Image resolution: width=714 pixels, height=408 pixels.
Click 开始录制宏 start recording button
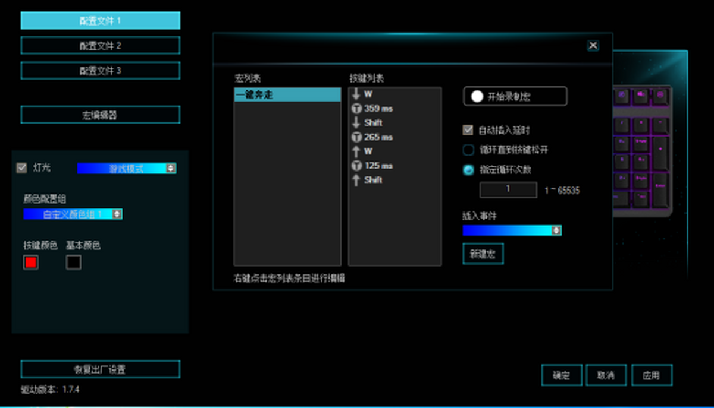tap(515, 97)
